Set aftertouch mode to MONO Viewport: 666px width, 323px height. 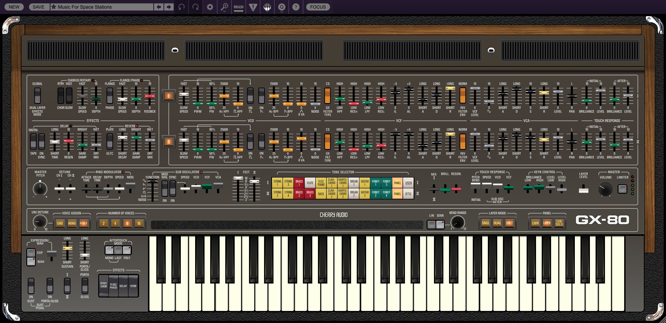(x=109, y=250)
